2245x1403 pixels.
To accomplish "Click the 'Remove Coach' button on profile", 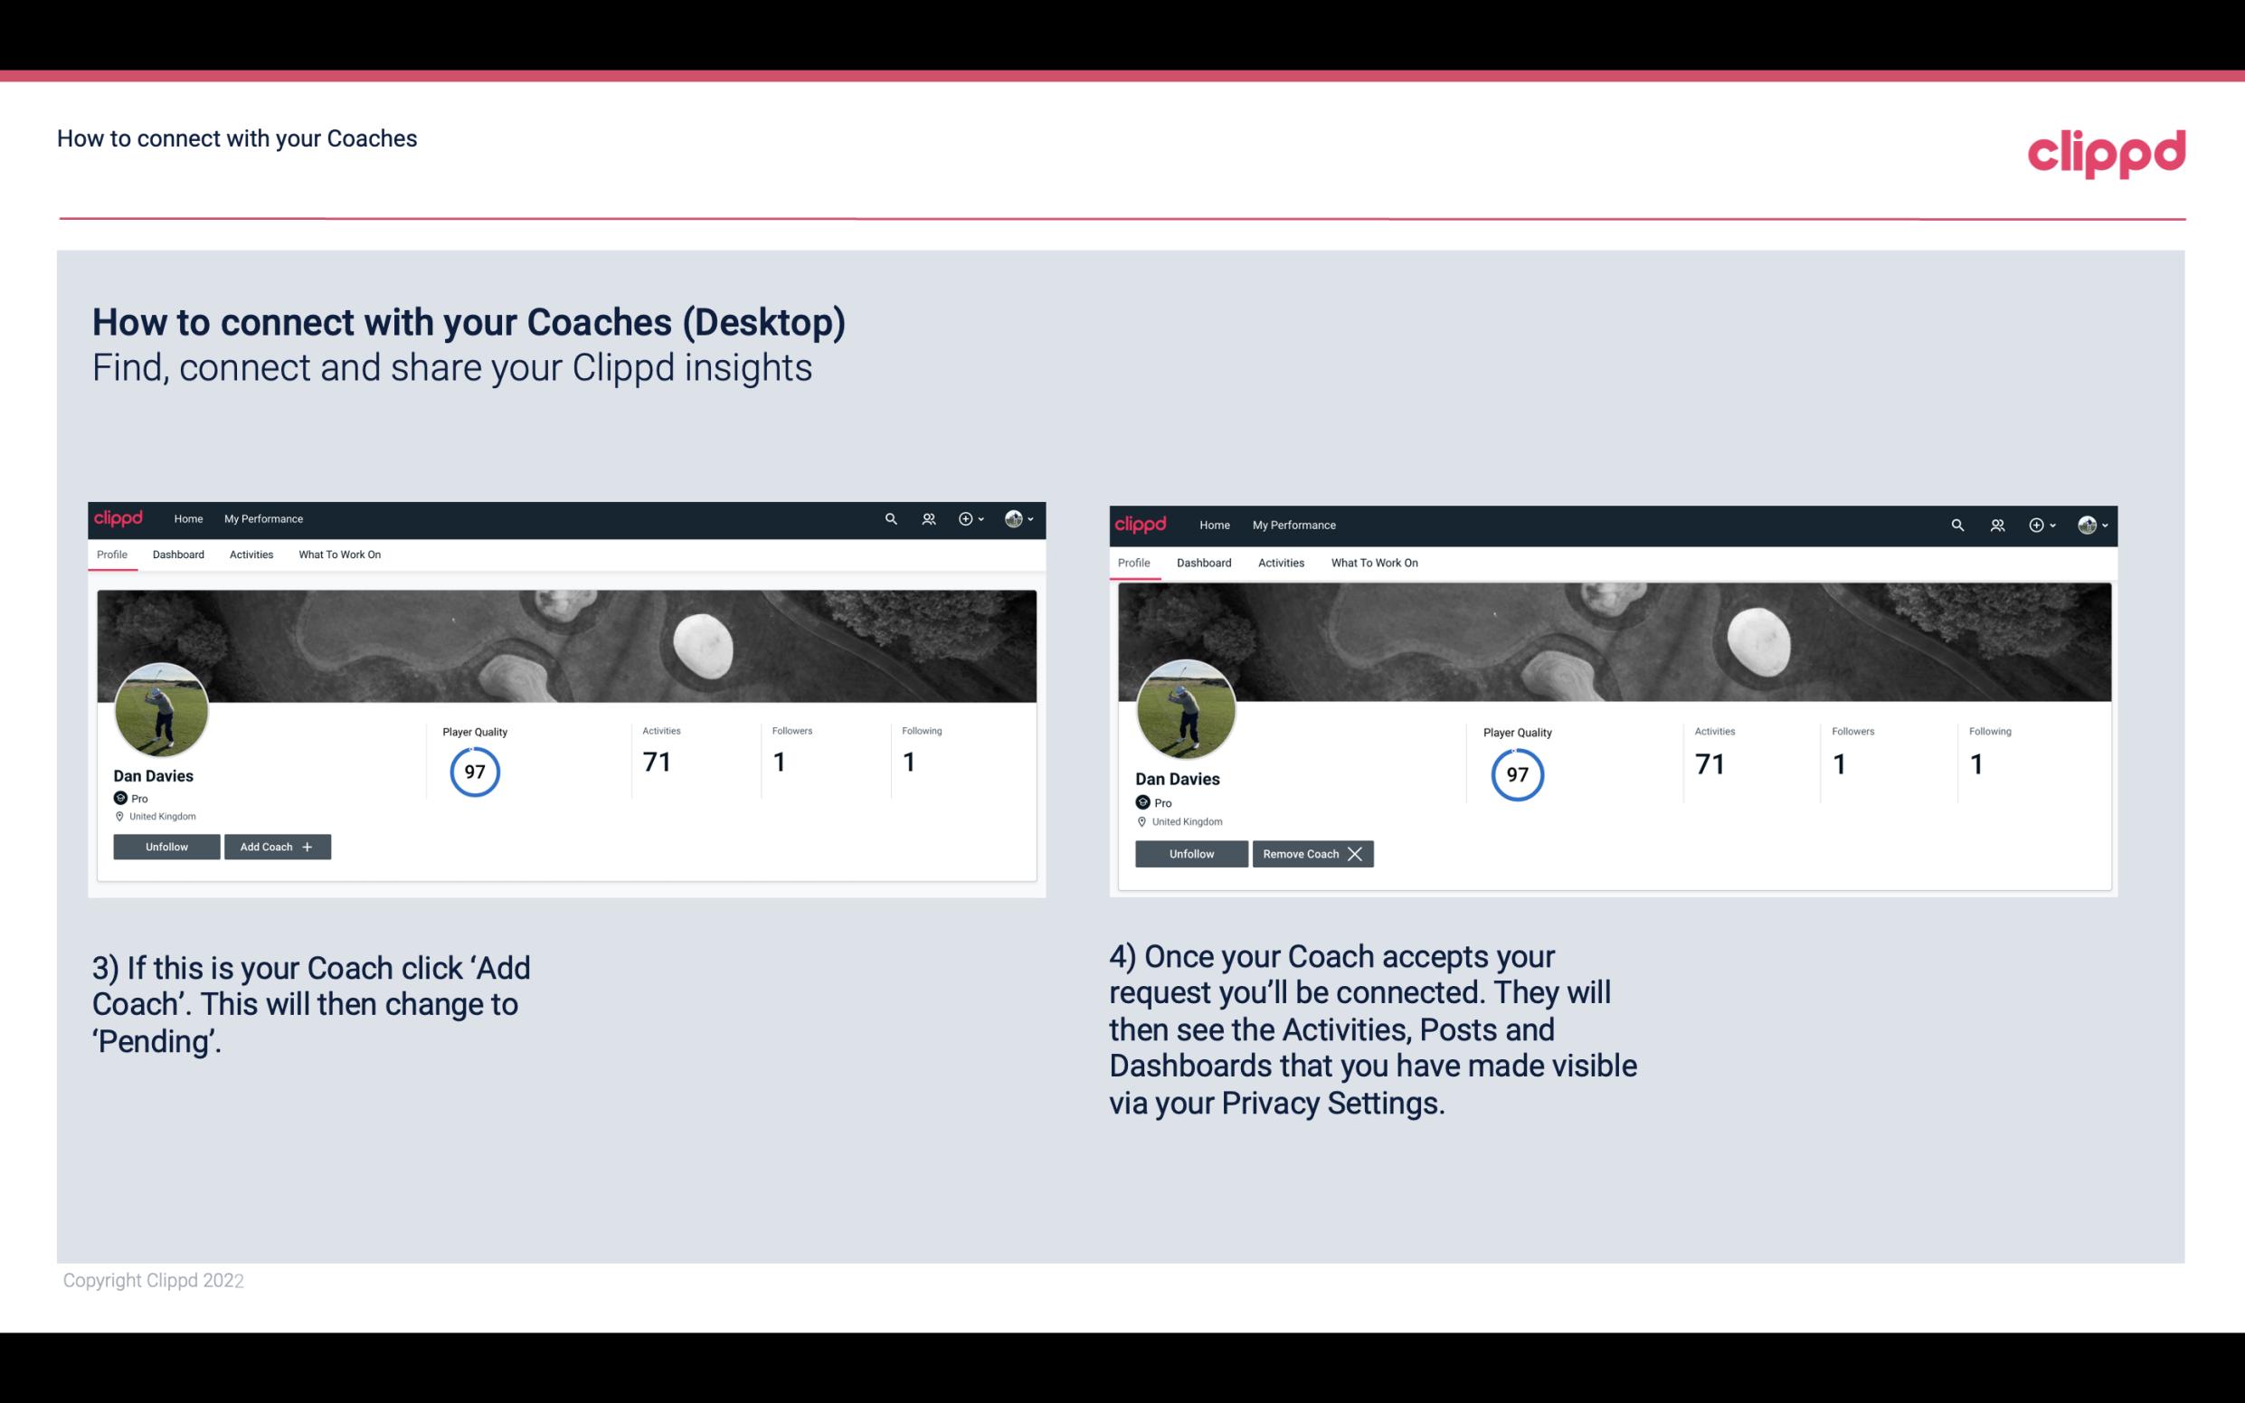I will pos(1311,853).
